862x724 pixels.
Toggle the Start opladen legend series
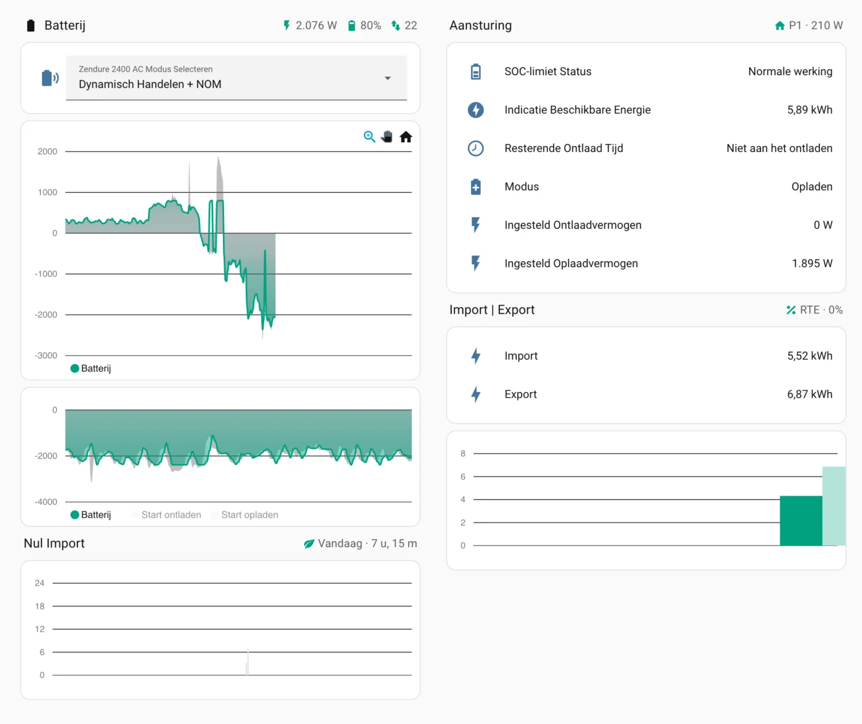click(x=245, y=515)
